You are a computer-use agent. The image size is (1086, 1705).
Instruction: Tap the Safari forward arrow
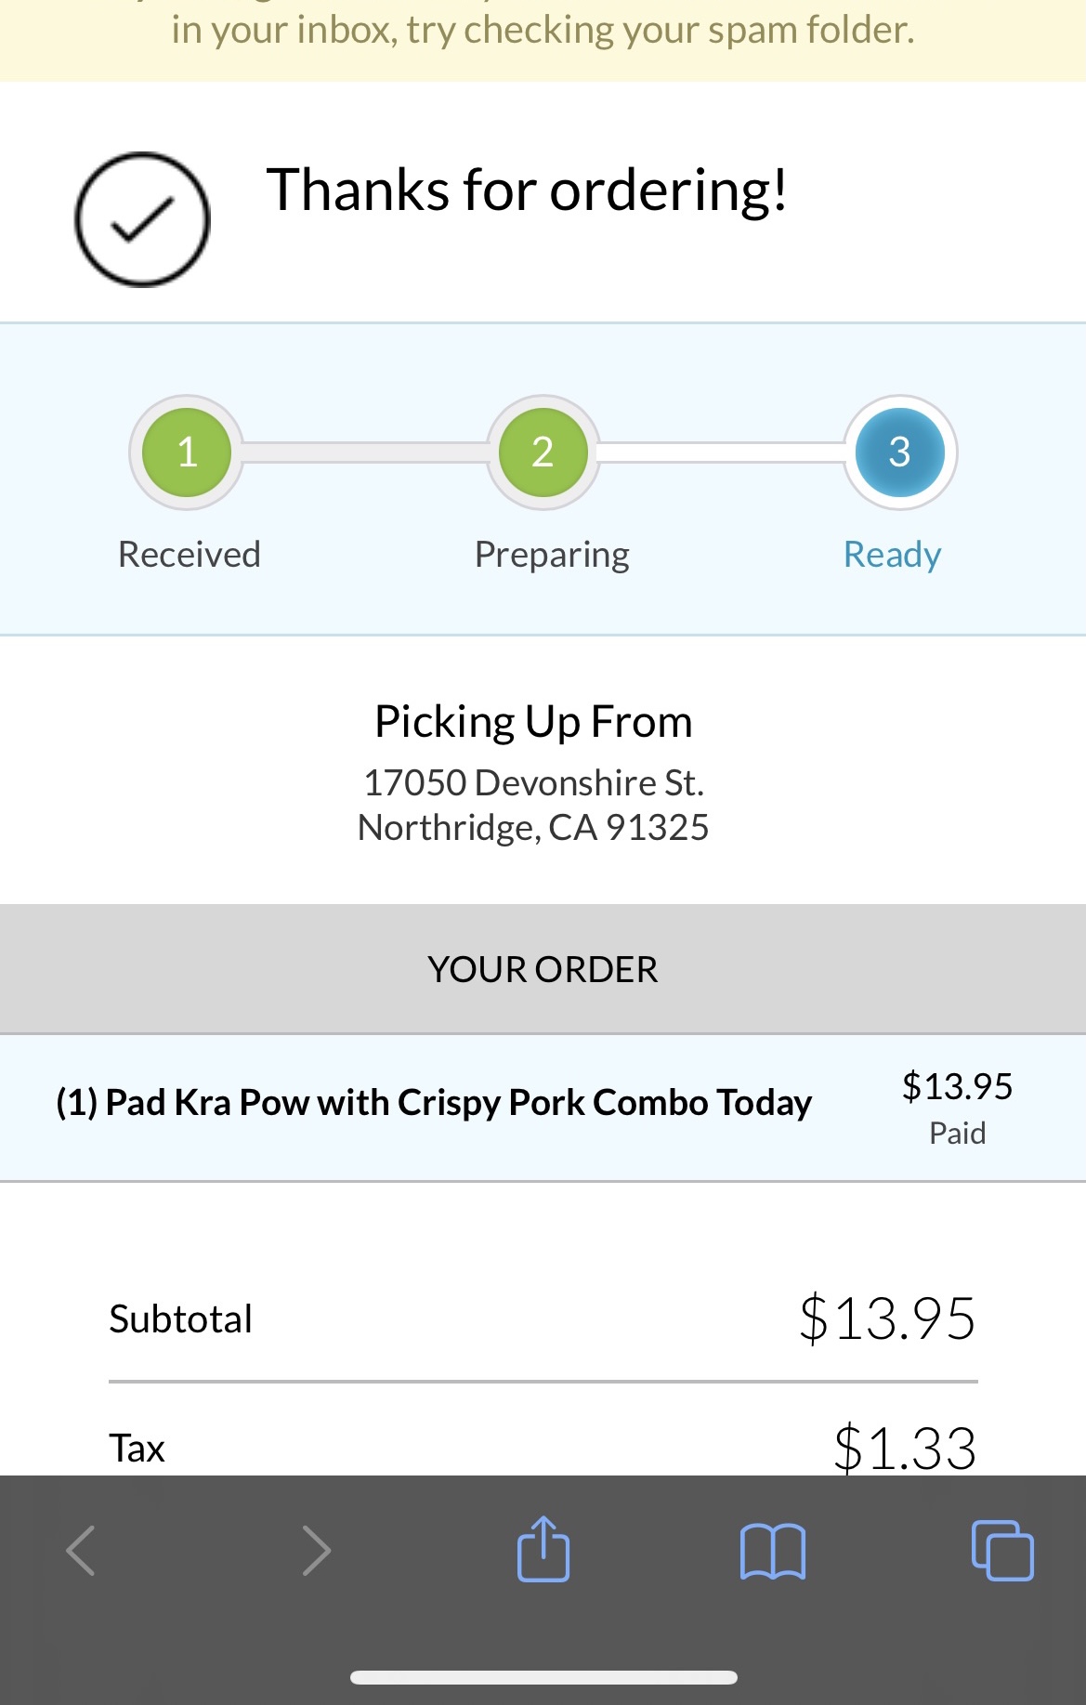pyautogui.click(x=316, y=1551)
